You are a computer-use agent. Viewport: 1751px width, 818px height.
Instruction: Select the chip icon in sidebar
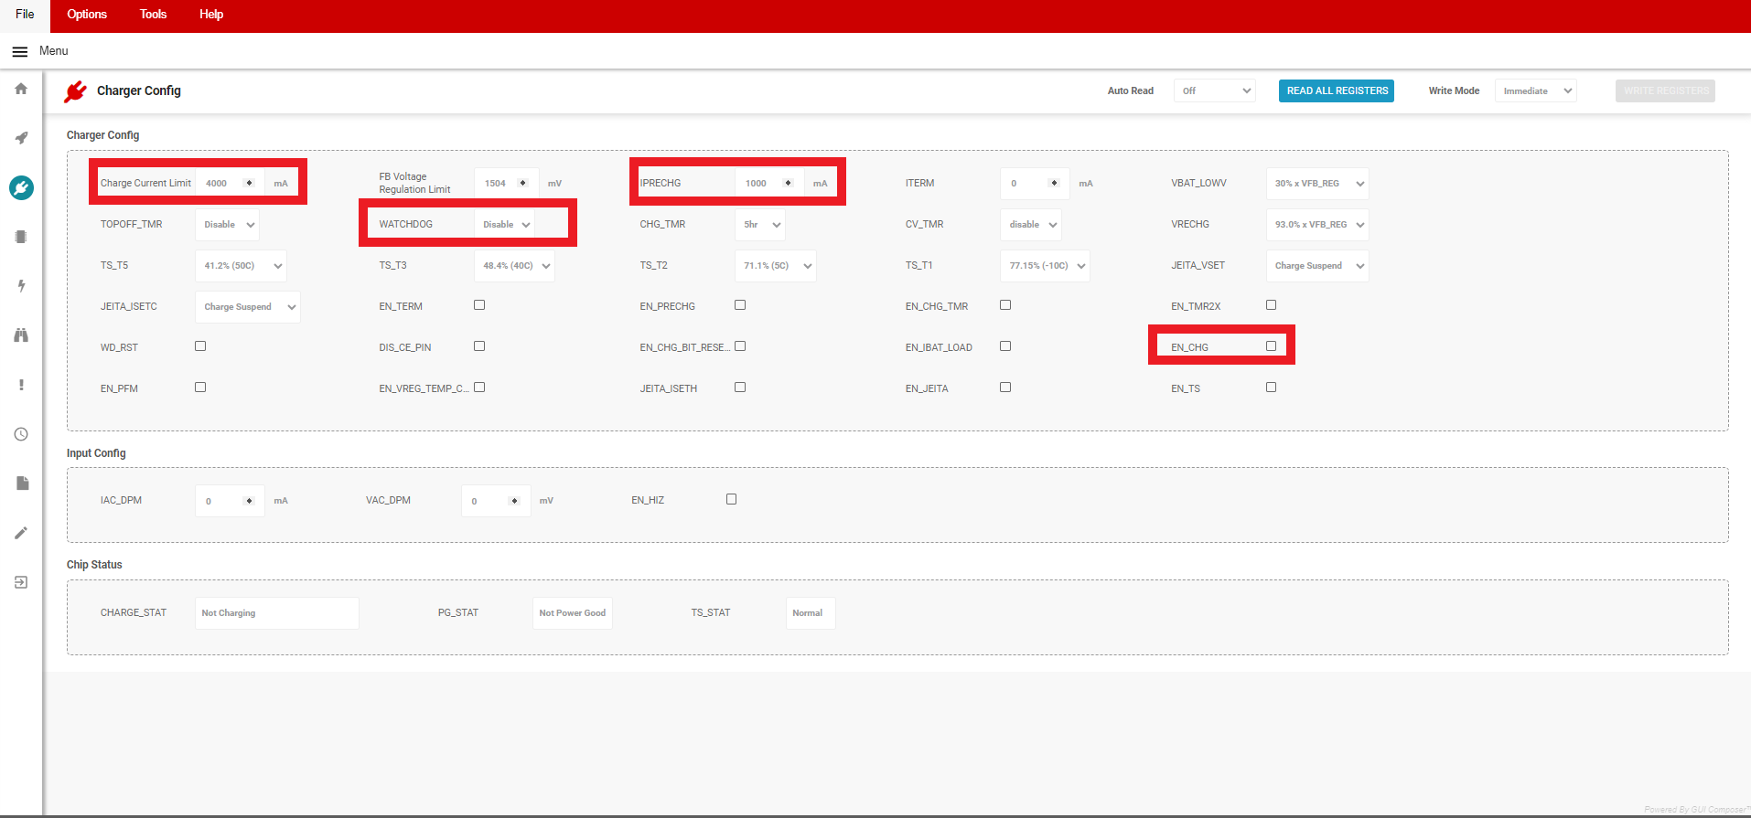[21, 237]
